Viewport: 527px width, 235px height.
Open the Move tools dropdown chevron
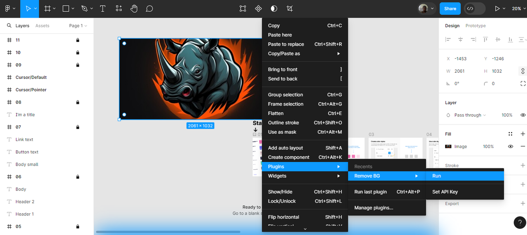point(35,9)
